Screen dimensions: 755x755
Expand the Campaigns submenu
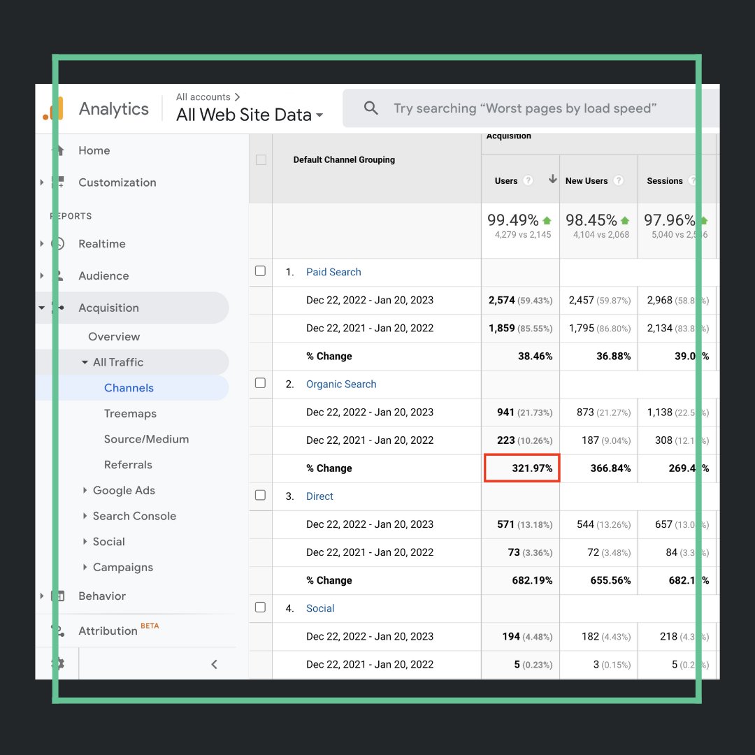pyautogui.click(x=85, y=567)
